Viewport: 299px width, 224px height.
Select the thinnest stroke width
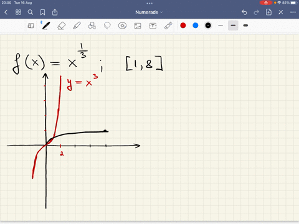click(x=221, y=26)
